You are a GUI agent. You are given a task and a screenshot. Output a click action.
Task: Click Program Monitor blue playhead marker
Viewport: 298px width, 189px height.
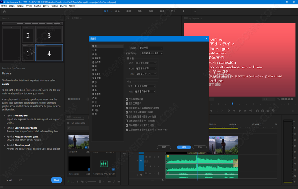[232, 104]
